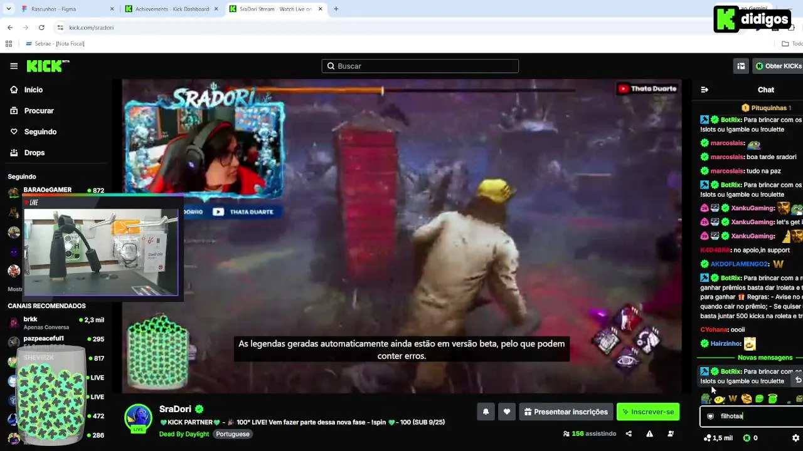Click the KICKs balance icon showing 0

(750, 438)
